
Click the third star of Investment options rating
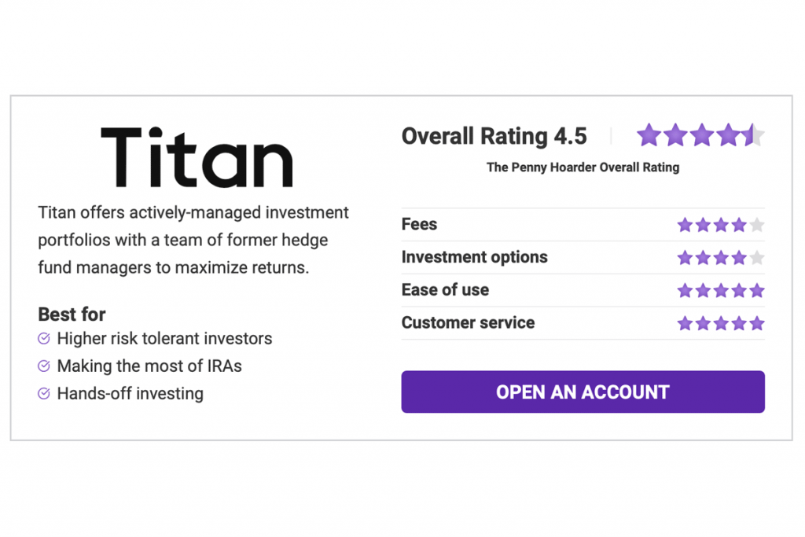720,257
